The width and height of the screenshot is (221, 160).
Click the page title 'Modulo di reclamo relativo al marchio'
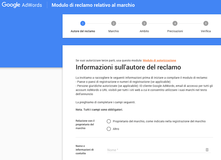pyautogui.click(x=93, y=5)
